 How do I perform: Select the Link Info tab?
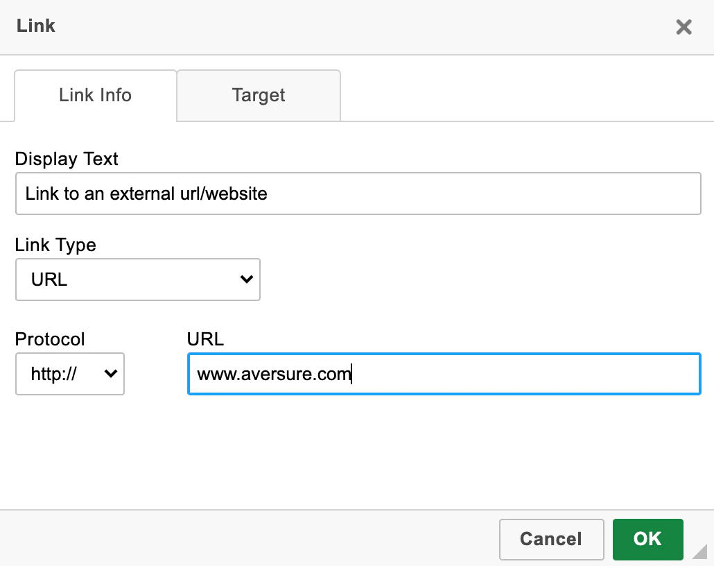[94, 96]
